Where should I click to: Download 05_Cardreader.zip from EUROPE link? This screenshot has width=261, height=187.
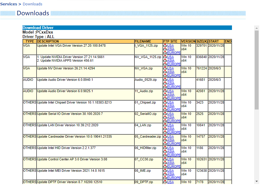pyautogui.click(x=174, y=144)
